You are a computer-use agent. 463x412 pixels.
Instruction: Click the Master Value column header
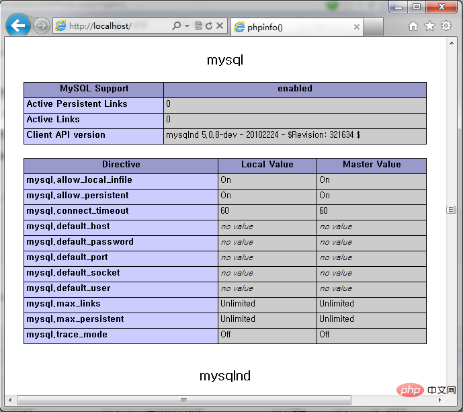372,166
